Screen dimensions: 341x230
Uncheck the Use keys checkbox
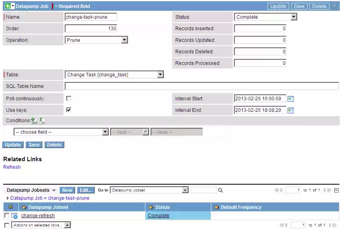point(68,110)
